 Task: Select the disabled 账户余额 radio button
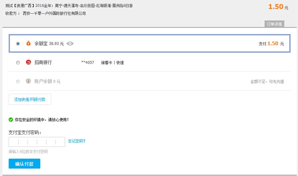18,82
